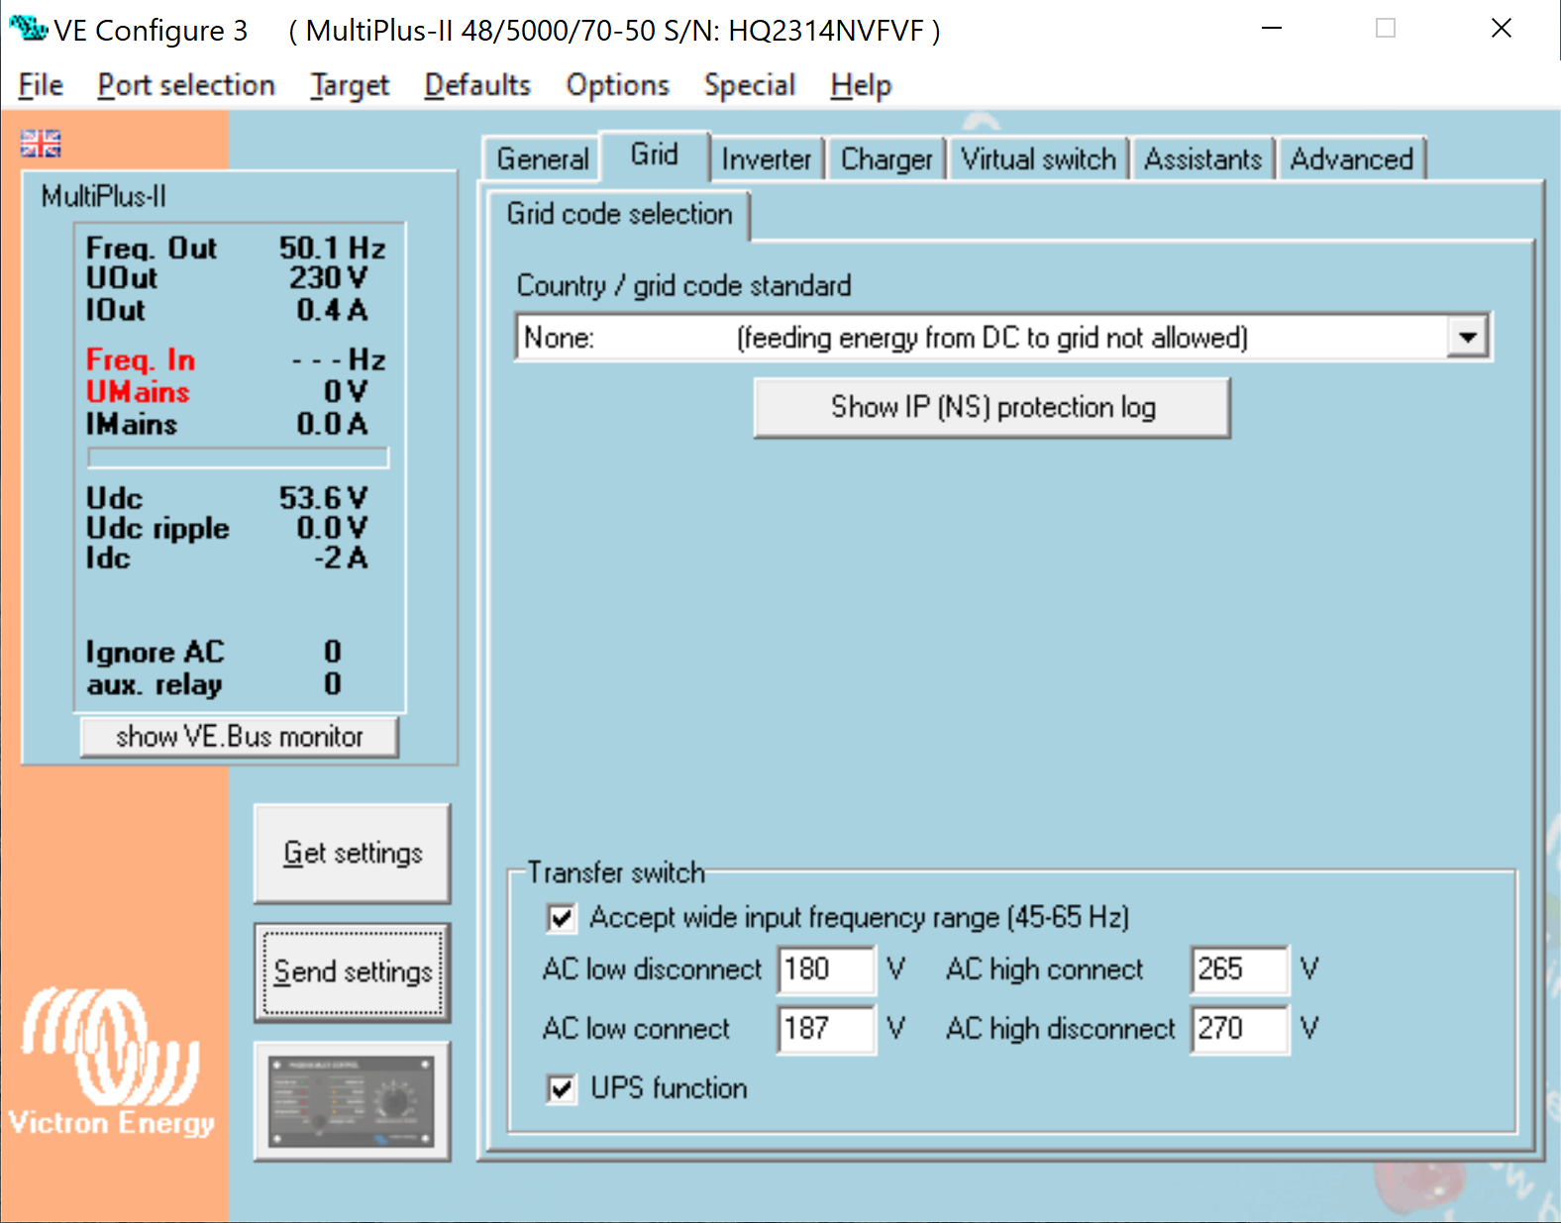This screenshot has width=1561, height=1223.
Task: Click the AC high connect voltage field
Action: (1239, 969)
